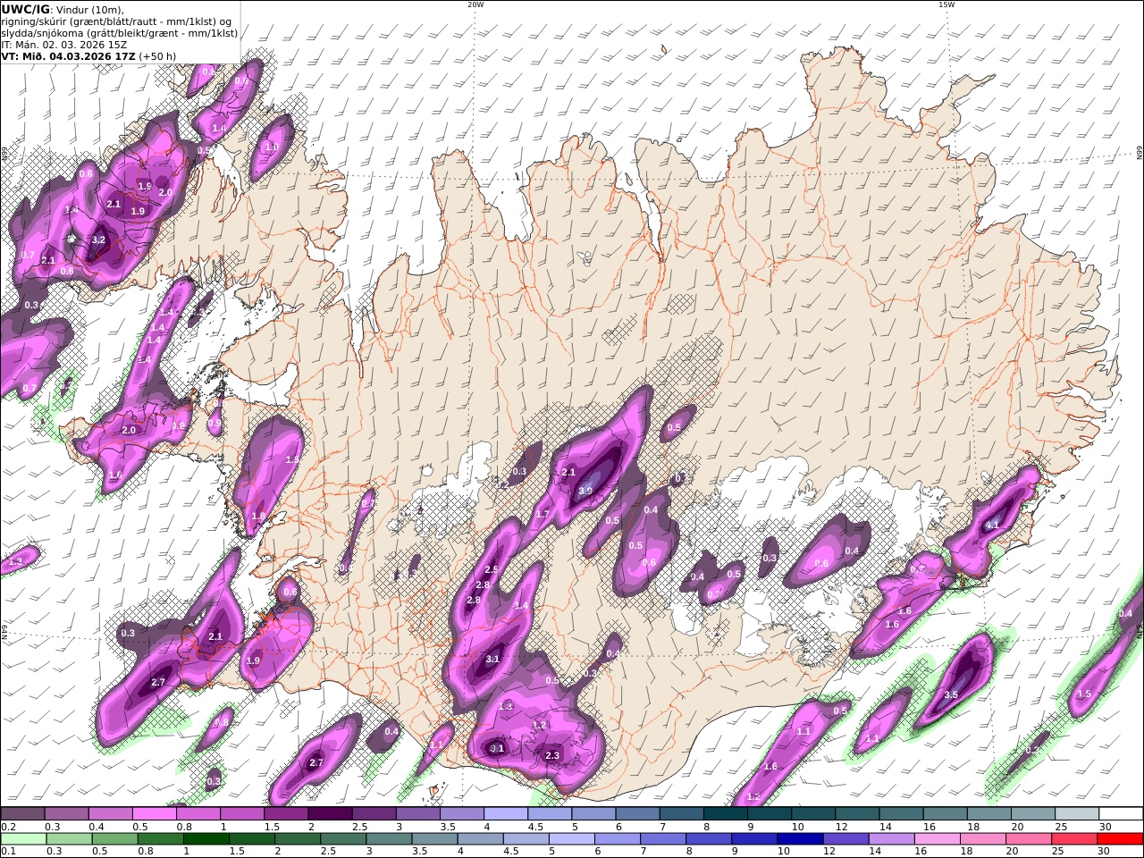
Task: Click the 0.2 label on the snow legend
Action: [x=7, y=827]
